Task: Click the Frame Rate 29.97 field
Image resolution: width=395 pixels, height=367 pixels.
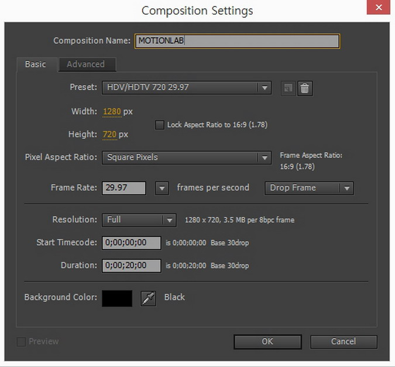Action: [x=123, y=188]
